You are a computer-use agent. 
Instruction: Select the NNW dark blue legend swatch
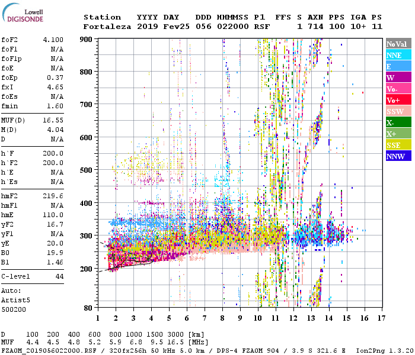point(398,156)
